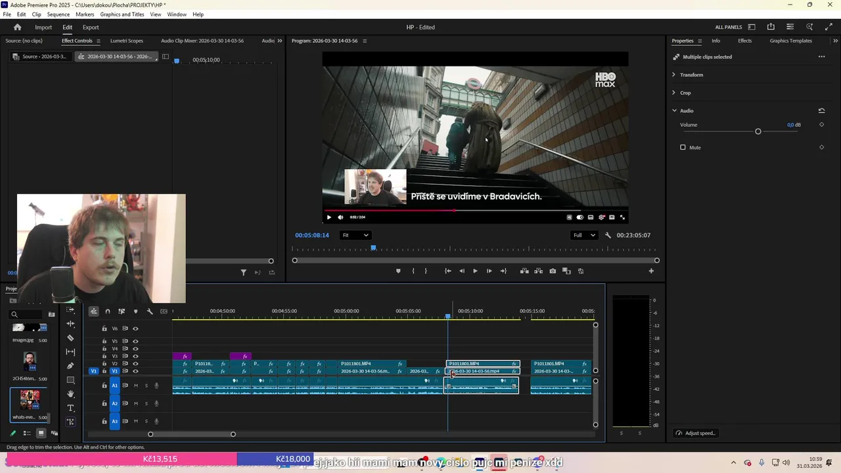
Task: Open the Sequence menu
Action: 58,14
